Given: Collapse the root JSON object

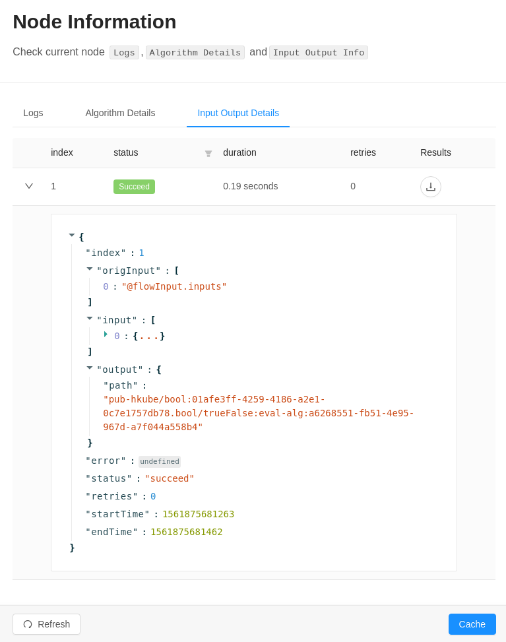Looking at the screenshot, I should 71,236.
